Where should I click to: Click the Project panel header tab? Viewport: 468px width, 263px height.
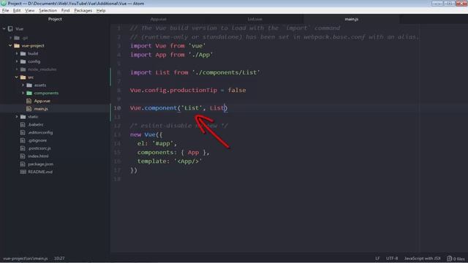point(55,19)
